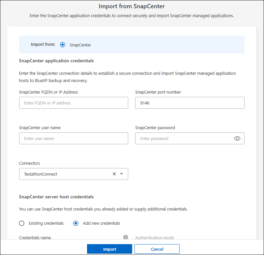Screen dimensions: 264x255
Task: Click the SnapCenter password label
Action: 155,128
